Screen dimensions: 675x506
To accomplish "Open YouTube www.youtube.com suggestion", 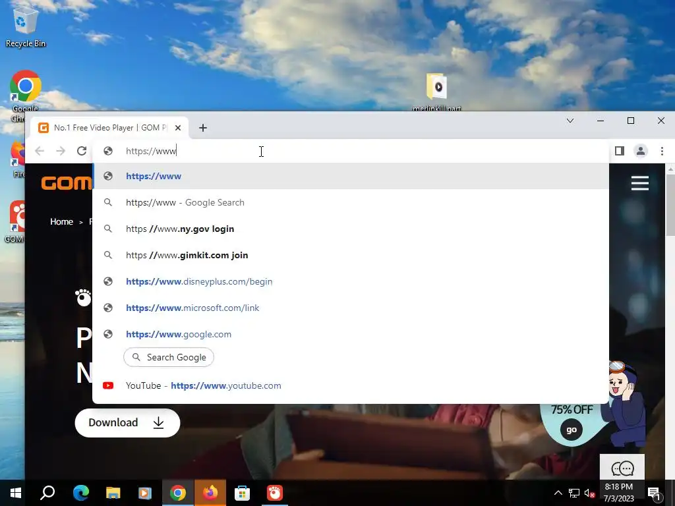I will (x=351, y=385).
